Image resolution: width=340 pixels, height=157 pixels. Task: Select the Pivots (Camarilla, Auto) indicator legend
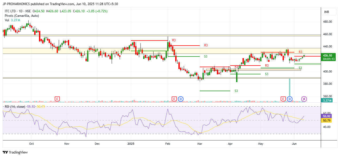point(22,16)
